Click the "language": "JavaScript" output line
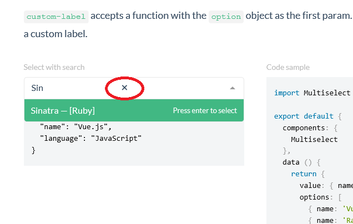 click(90, 138)
